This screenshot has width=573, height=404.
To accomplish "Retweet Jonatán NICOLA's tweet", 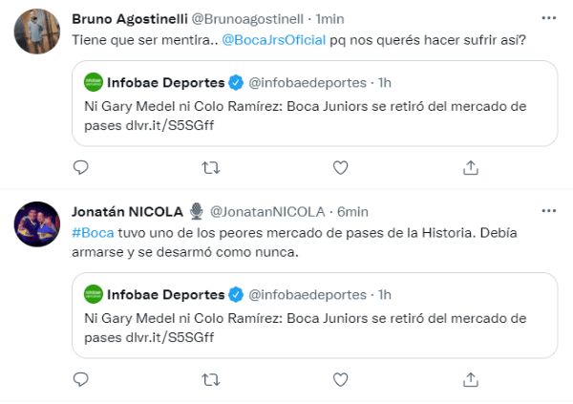I will (211, 380).
